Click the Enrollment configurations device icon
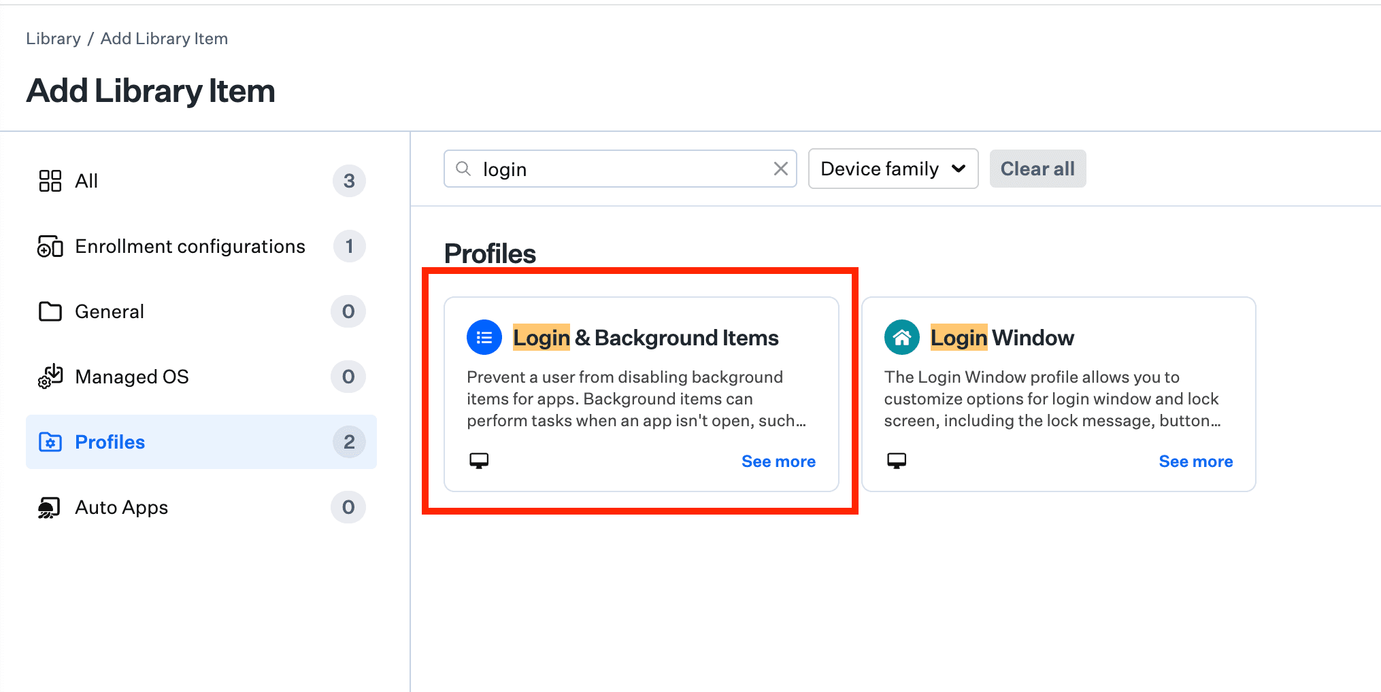This screenshot has width=1381, height=692. pos(49,246)
